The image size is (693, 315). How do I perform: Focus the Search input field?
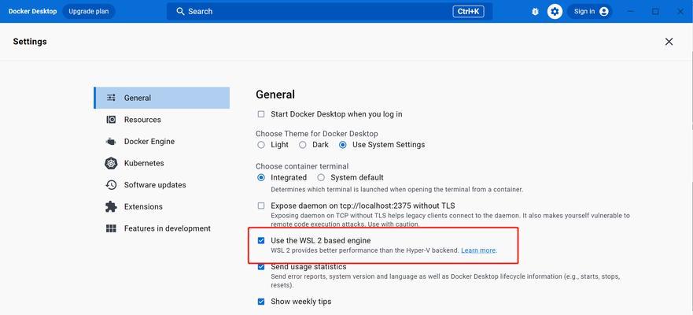[x=330, y=12]
